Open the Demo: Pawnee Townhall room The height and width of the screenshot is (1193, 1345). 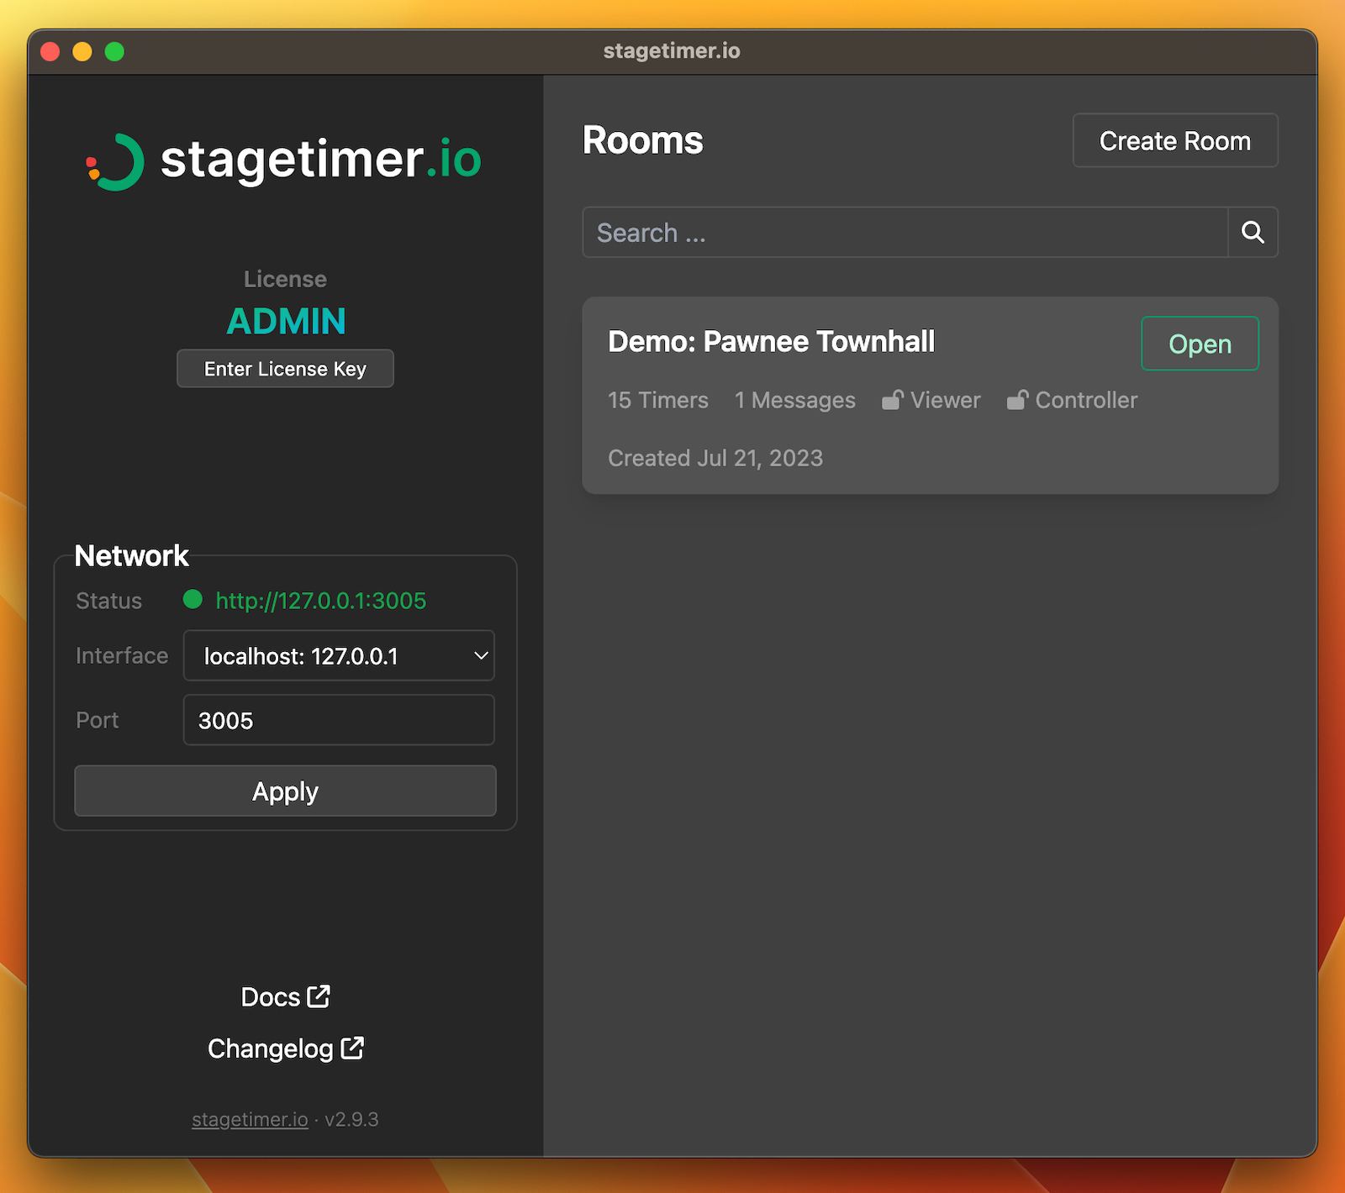[x=1200, y=343]
